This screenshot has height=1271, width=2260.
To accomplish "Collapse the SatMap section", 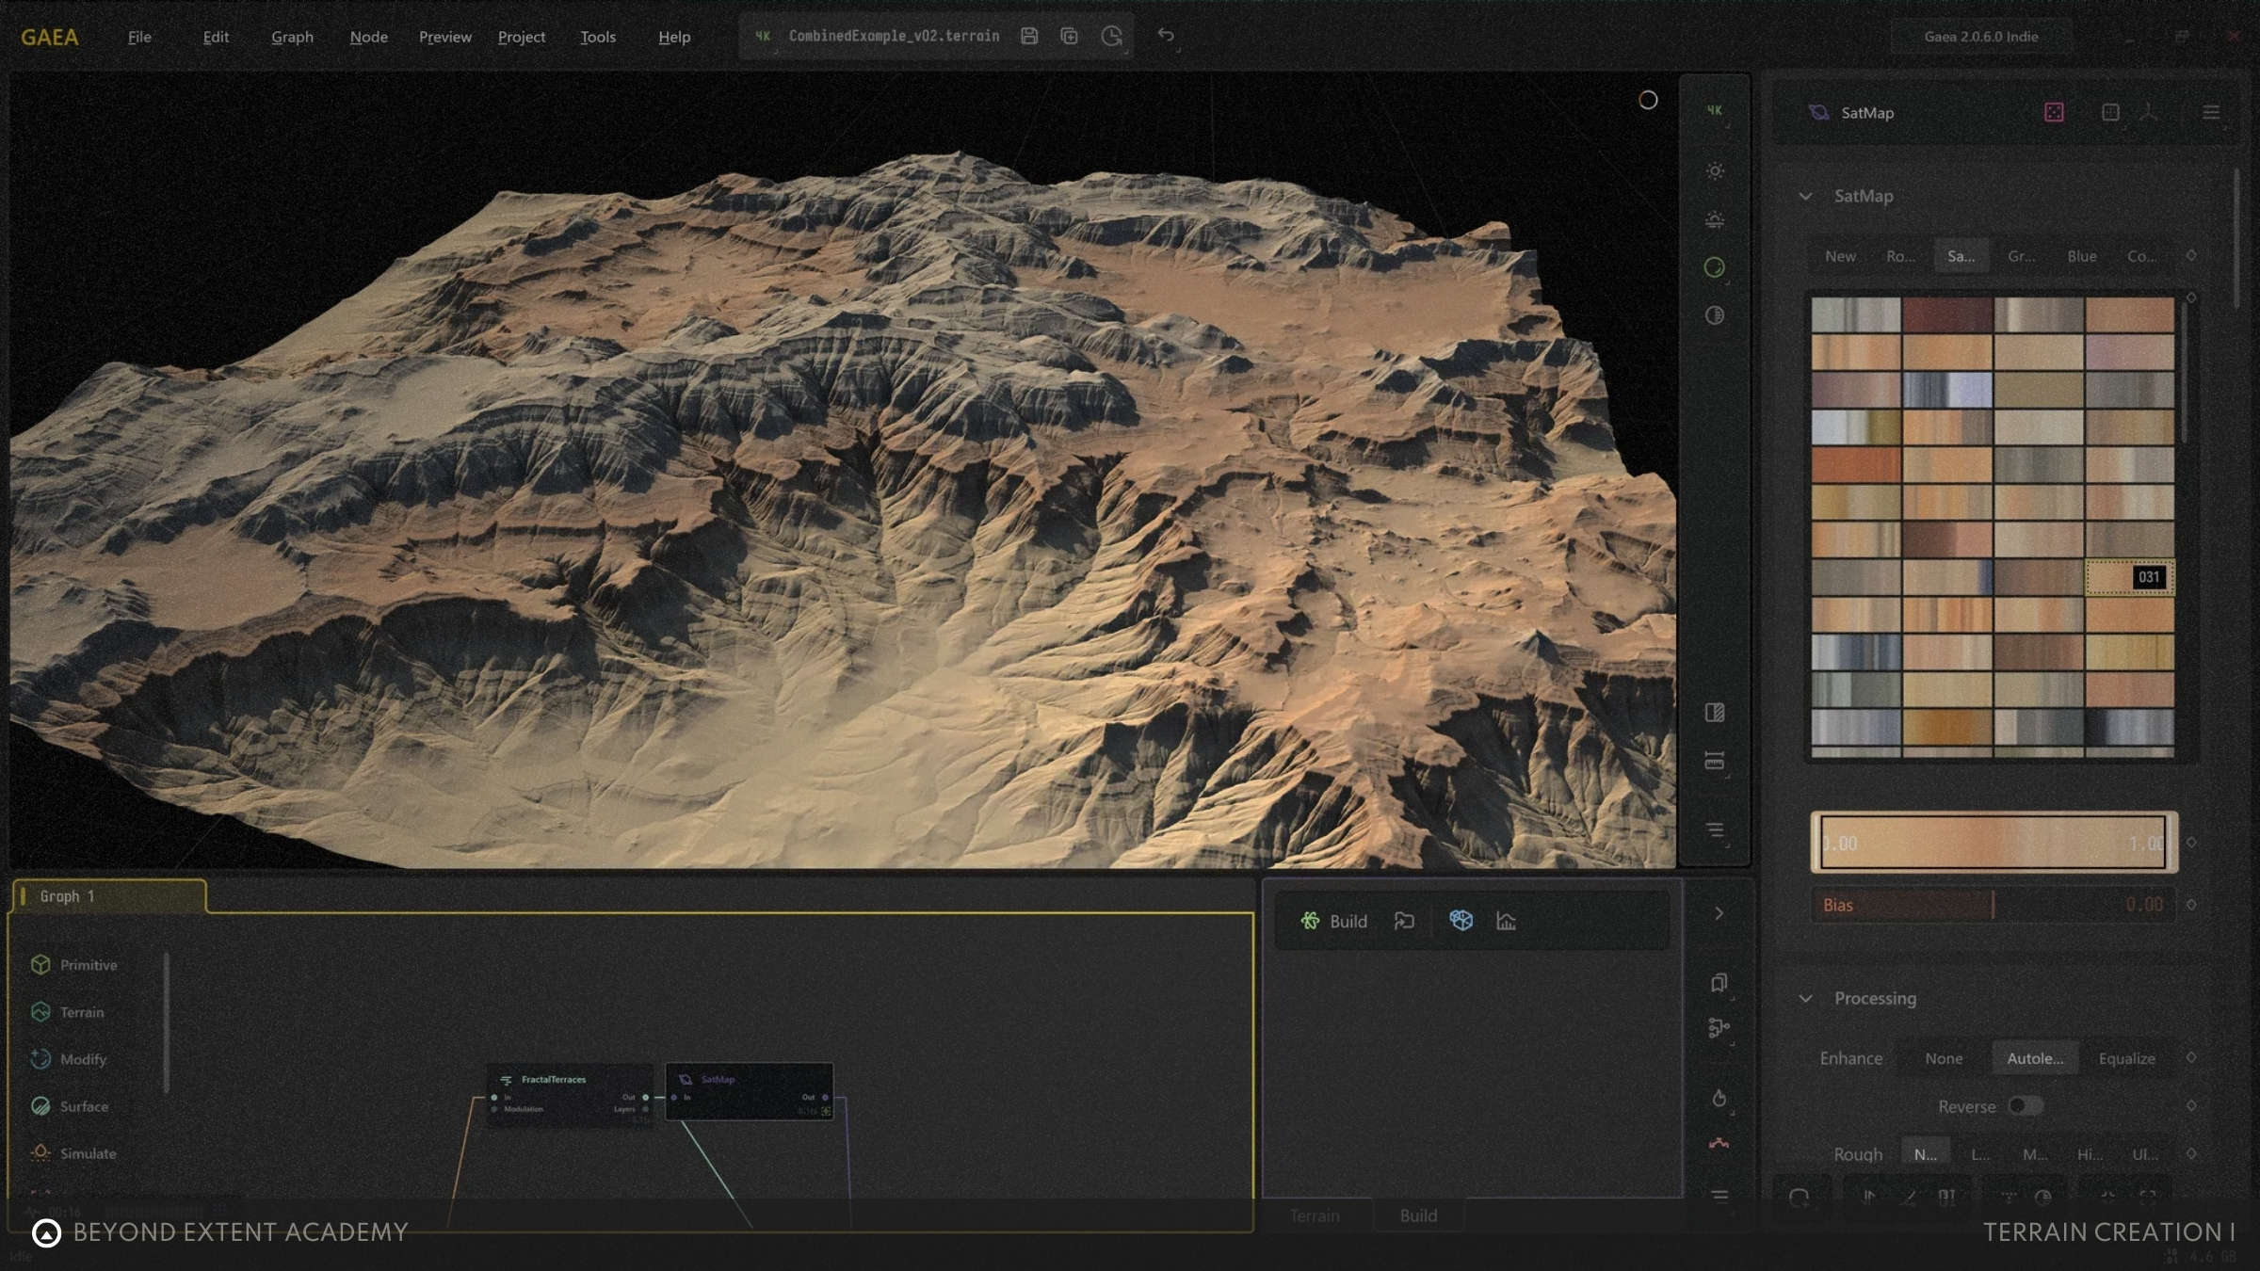I will [x=1805, y=196].
